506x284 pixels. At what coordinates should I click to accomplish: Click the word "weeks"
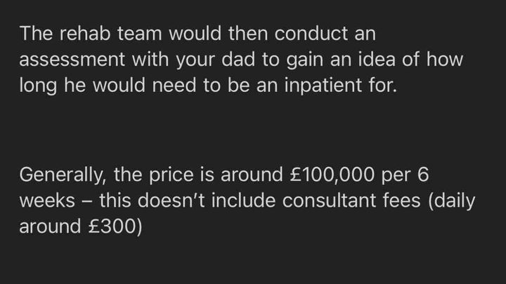47,202
